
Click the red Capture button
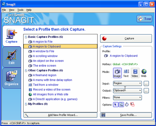click(x=126, y=38)
